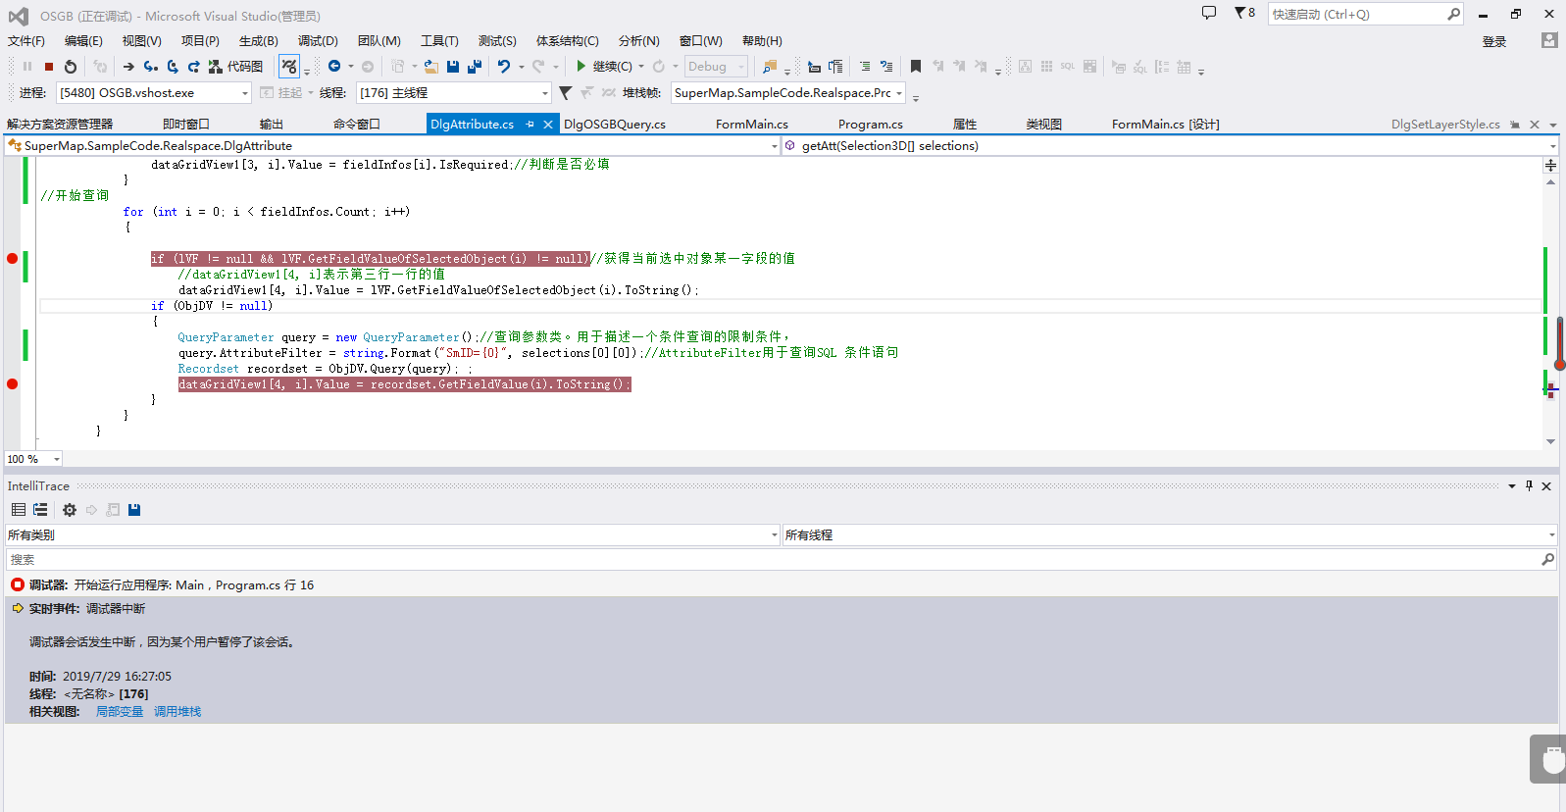Switch to the DlgOSGBQuery.cs tab
Screen dimensions: 1566x812
coord(615,125)
